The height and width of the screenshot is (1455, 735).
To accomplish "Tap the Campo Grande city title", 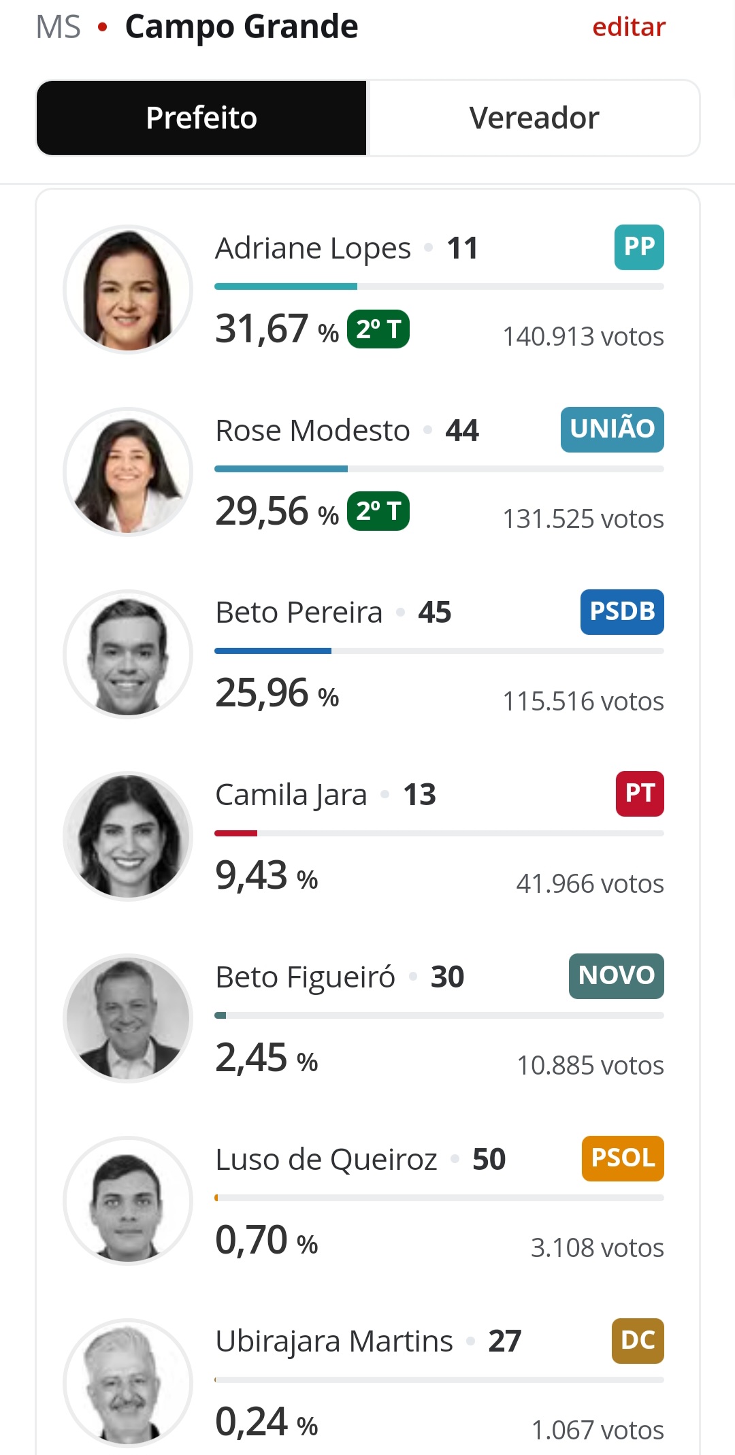I will pos(242,27).
